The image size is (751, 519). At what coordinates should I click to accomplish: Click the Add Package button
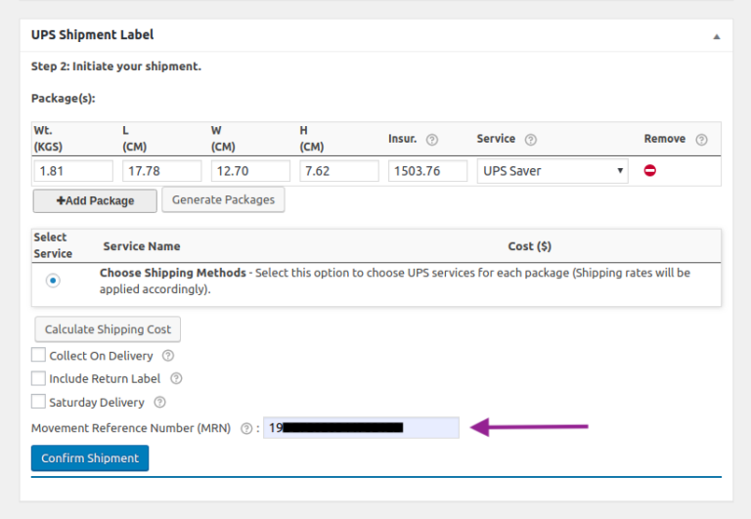click(x=95, y=200)
